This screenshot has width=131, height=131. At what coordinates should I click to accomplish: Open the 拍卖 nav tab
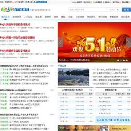70,17
